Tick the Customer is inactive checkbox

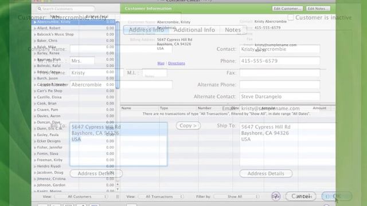[x=291, y=18]
